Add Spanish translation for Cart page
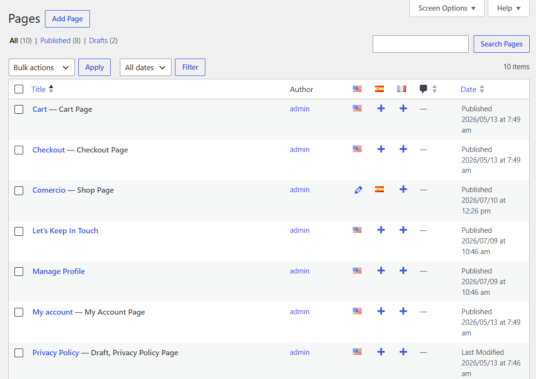 click(x=381, y=108)
